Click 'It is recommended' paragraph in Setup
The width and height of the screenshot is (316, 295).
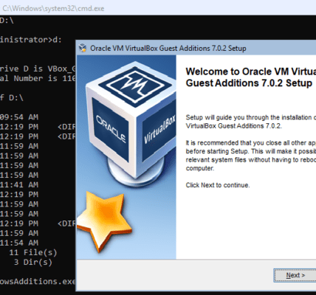[x=251, y=156]
